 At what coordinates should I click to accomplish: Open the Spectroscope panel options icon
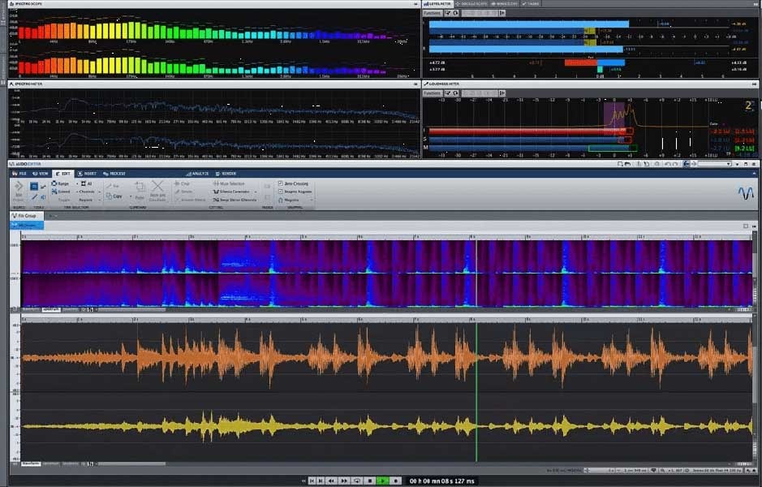(415, 4)
